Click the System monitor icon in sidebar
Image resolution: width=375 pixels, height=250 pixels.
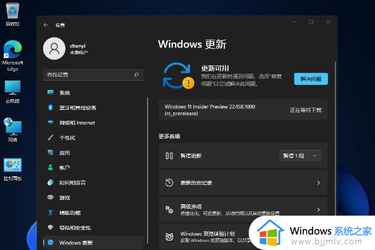(51, 92)
